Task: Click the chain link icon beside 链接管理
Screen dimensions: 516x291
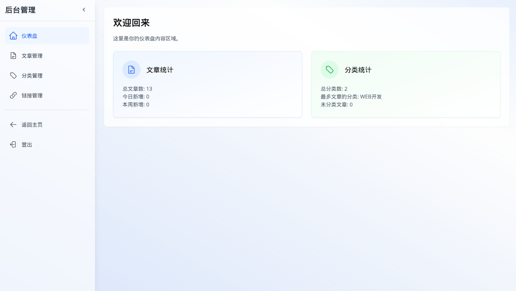Action: click(x=13, y=95)
